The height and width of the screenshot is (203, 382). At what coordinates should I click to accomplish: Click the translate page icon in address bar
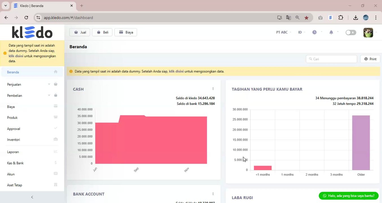[288, 17]
